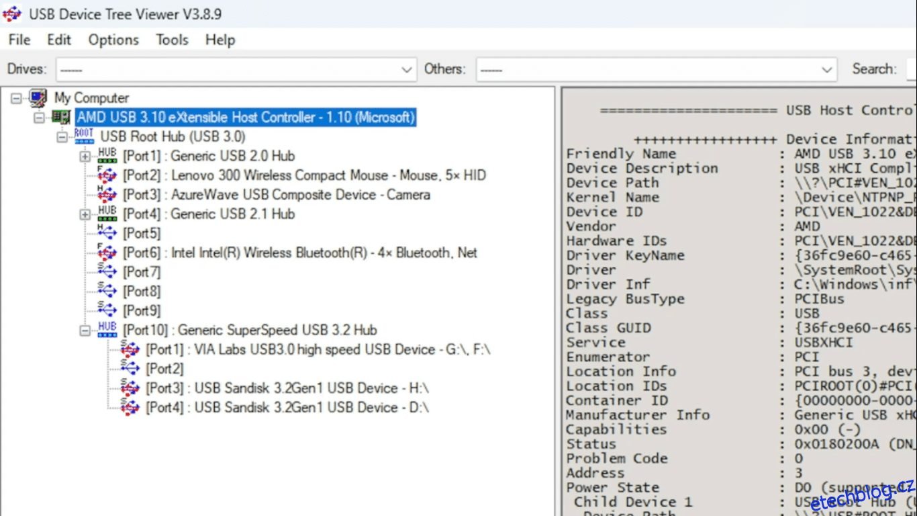Expand the Port1 Generic USB 2.0 Hub

coord(85,157)
